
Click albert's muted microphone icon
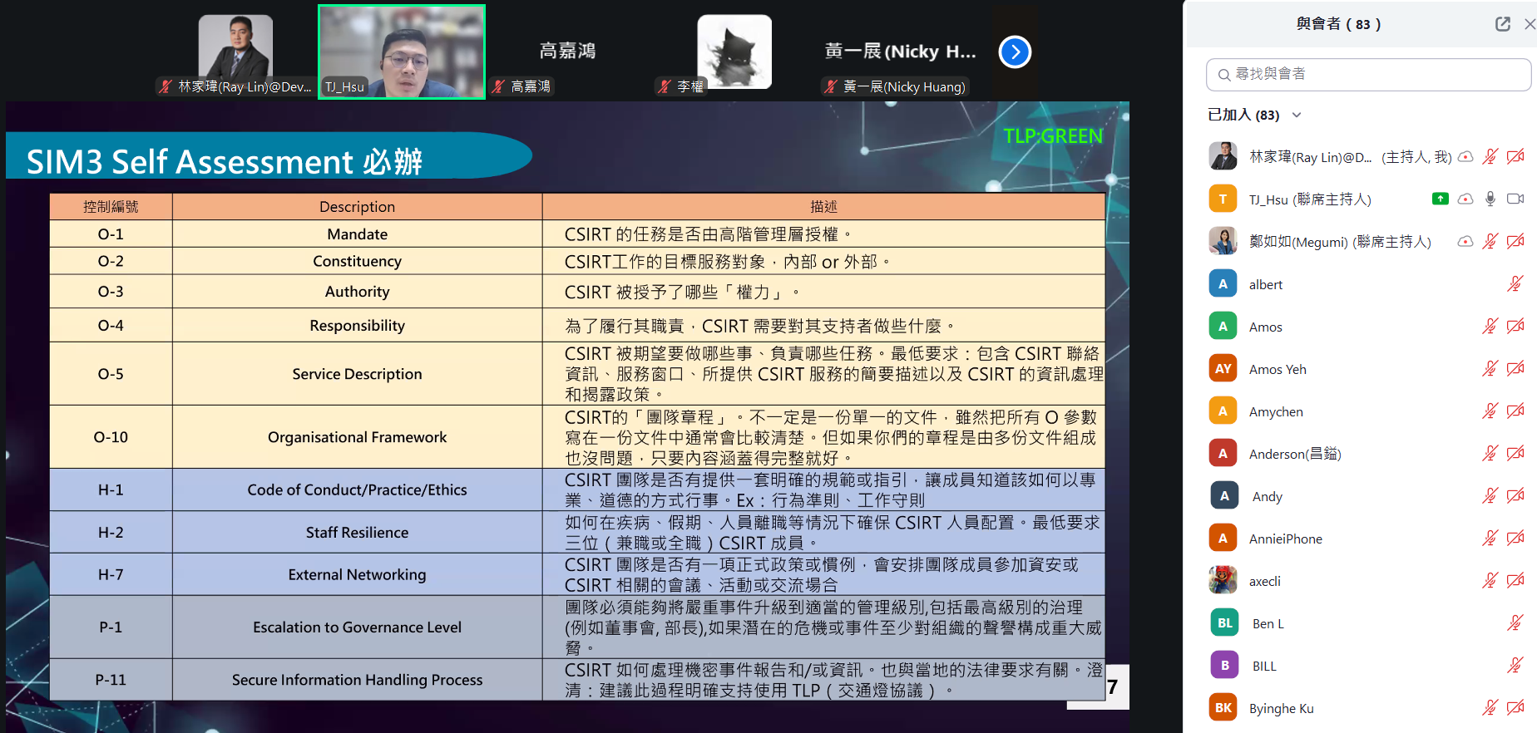click(1515, 284)
